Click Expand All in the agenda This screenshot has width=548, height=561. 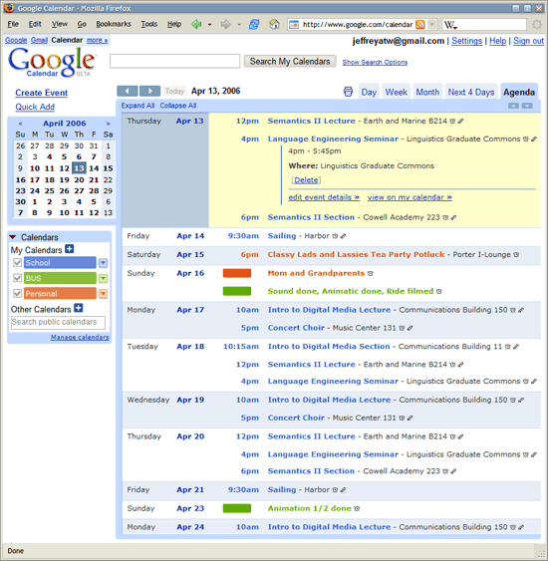pyautogui.click(x=137, y=106)
